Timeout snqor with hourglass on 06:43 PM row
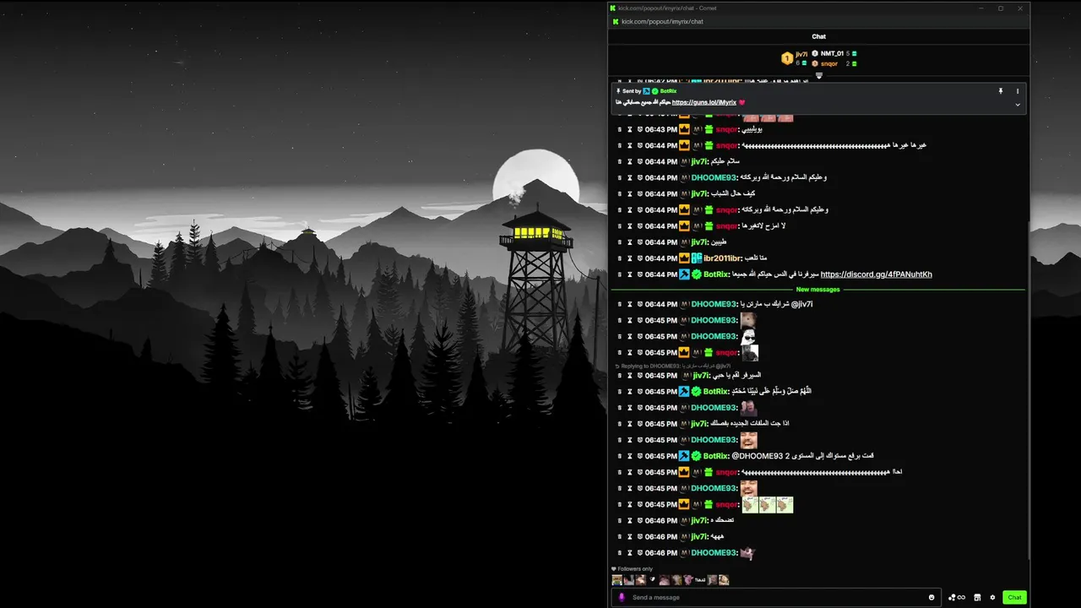 click(x=629, y=129)
